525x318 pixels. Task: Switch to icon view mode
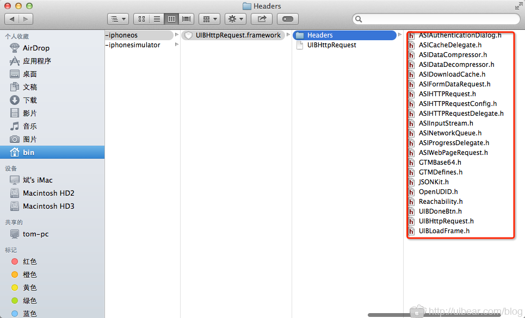coord(141,19)
